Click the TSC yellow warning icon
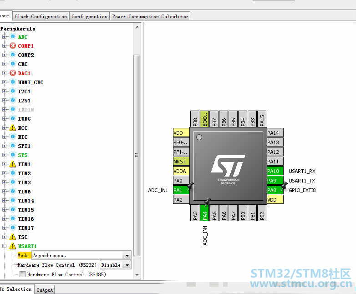 click(x=13, y=237)
